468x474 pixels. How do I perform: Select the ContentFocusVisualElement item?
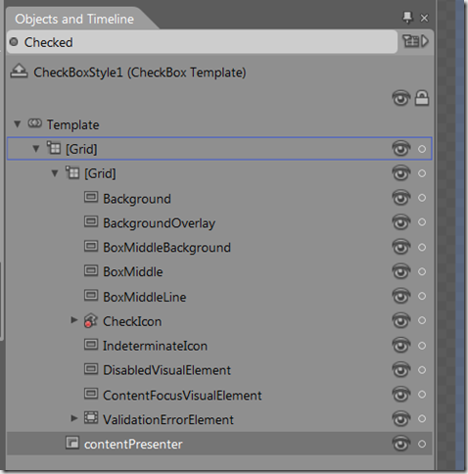click(182, 396)
